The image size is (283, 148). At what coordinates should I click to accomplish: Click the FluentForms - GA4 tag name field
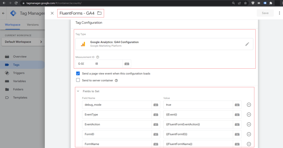[x=77, y=13]
